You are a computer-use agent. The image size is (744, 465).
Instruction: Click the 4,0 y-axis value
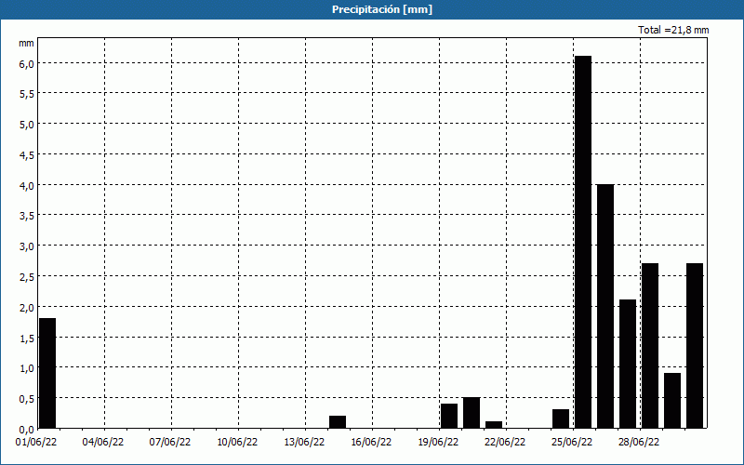27,185
